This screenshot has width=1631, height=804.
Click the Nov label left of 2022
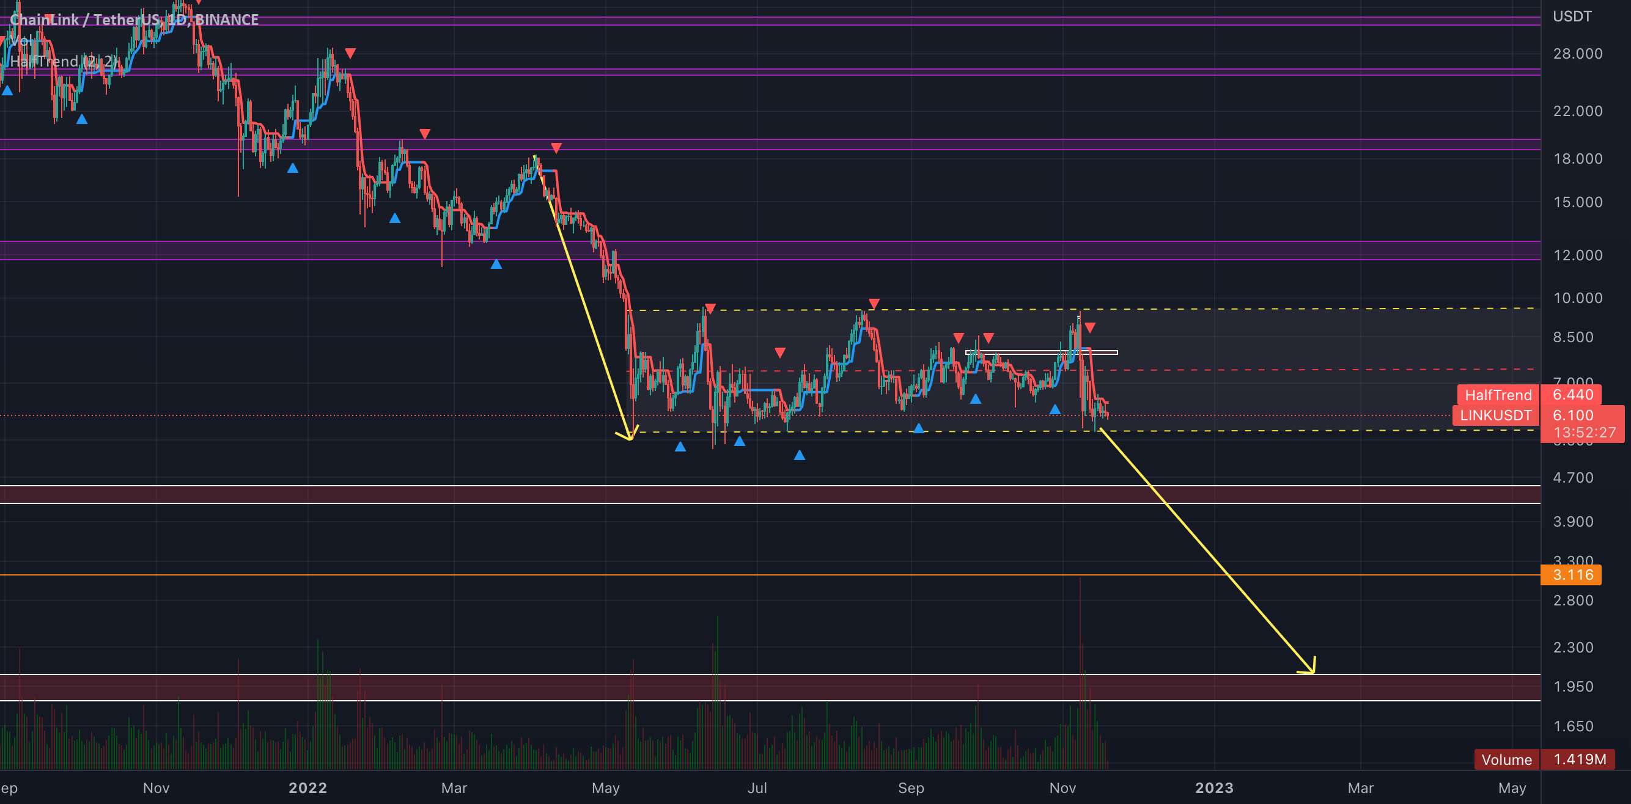point(156,788)
